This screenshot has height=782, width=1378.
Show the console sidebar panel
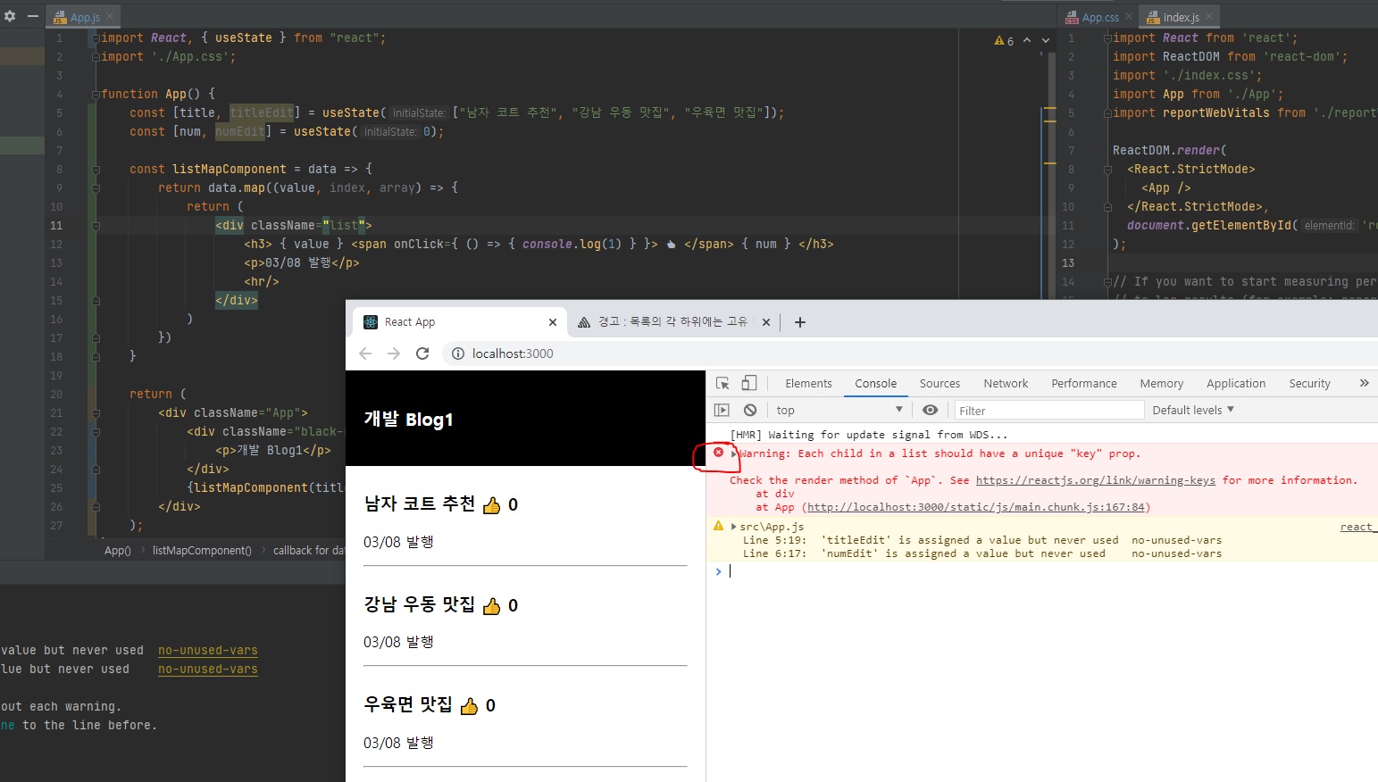[x=722, y=410]
